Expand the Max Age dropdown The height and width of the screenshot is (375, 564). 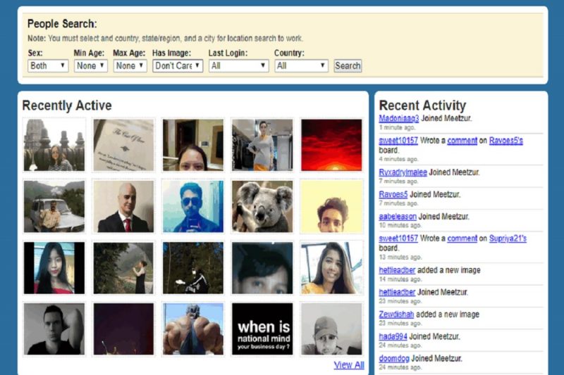130,65
